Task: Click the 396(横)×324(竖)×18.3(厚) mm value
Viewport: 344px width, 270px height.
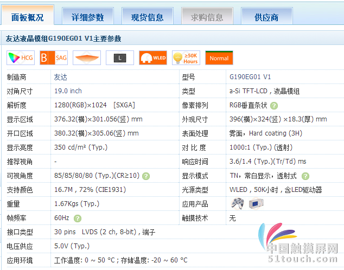Action: tap(278, 119)
